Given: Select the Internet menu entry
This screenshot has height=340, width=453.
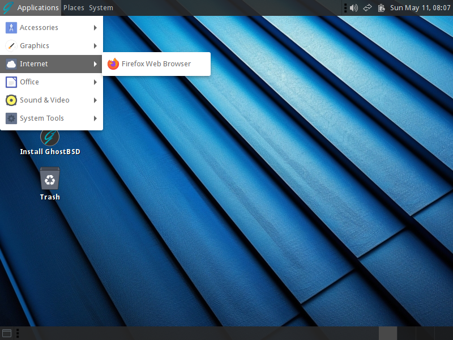Looking at the screenshot, I should 52,64.
